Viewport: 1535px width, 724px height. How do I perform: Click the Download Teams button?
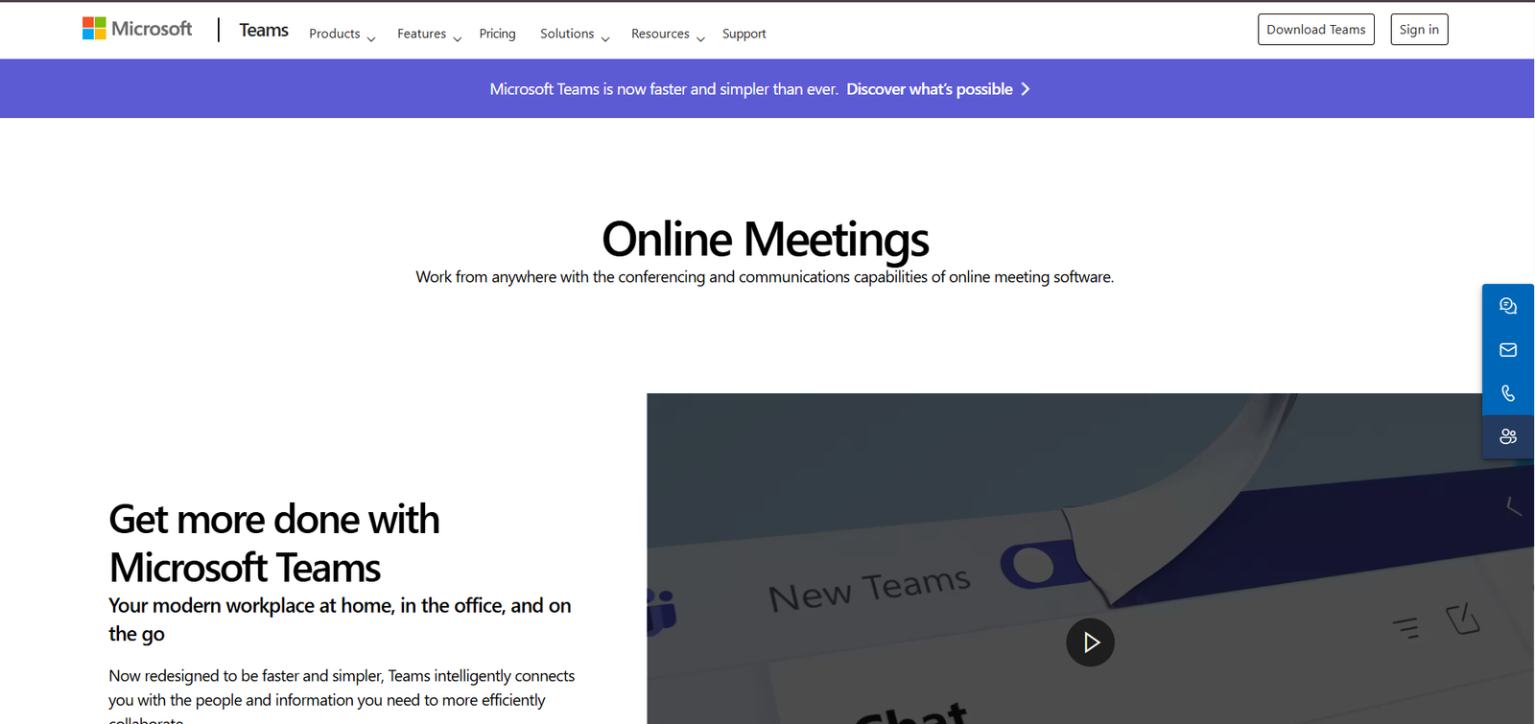coord(1316,30)
